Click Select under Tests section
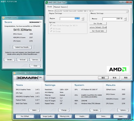134x121 pixels. pyautogui.click(x=34, y=110)
